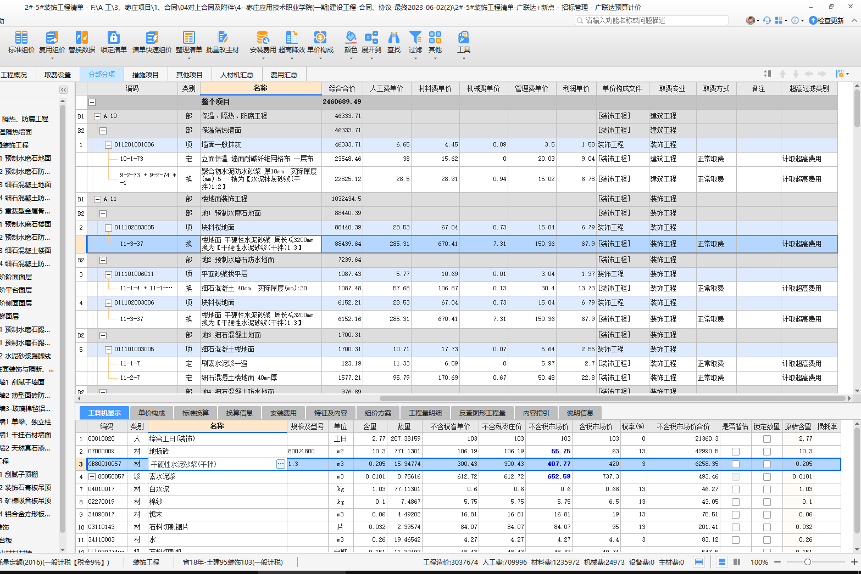Image resolution: width=861 pixels, height=574 pixels.
Task: Open 批量改主材 tool
Action: pos(223,42)
